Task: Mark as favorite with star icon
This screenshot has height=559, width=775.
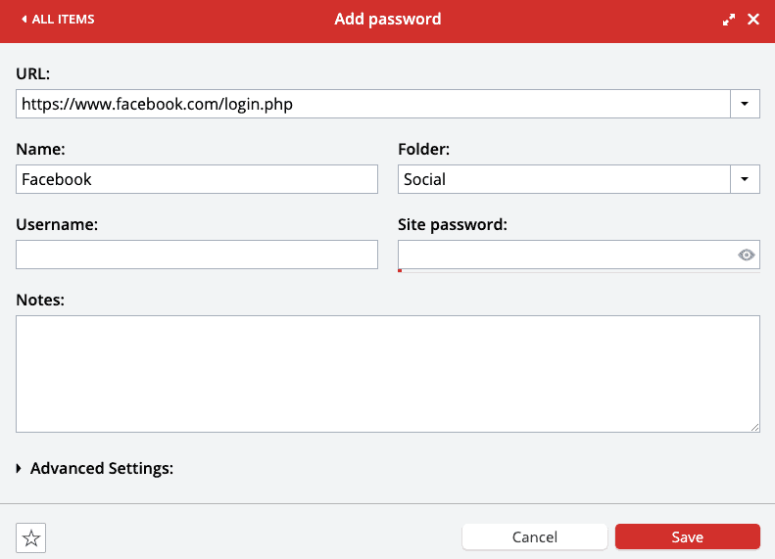Action: [x=30, y=537]
